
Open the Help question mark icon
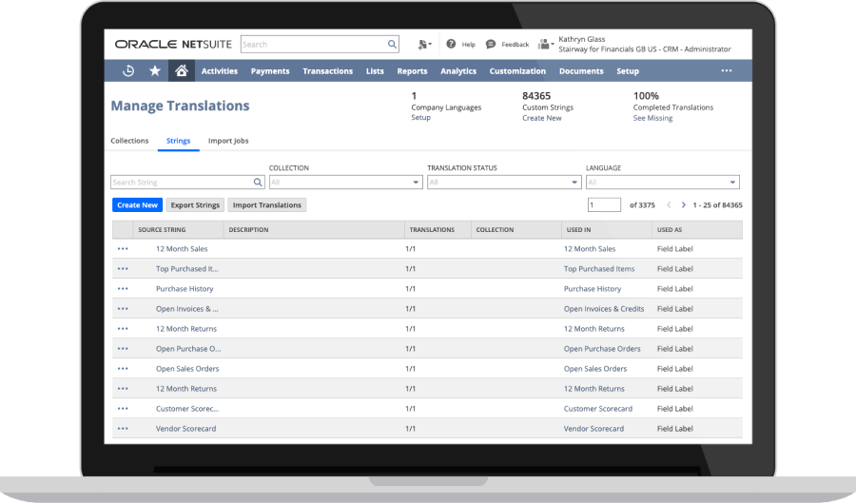[x=450, y=44]
